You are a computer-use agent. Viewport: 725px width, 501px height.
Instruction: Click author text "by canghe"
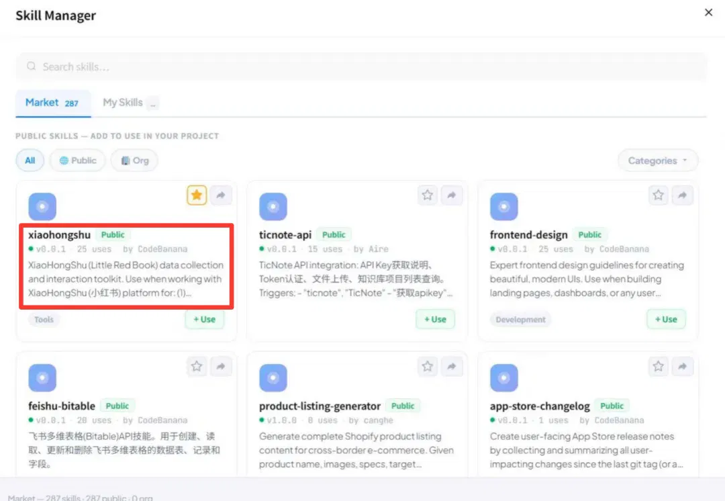pyautogui.click(x=371, y=420)
